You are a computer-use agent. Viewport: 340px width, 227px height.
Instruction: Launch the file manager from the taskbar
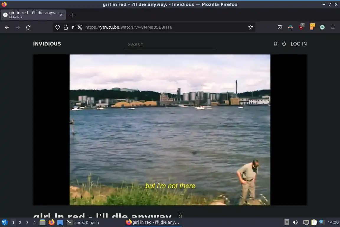[x=42, y=223]
